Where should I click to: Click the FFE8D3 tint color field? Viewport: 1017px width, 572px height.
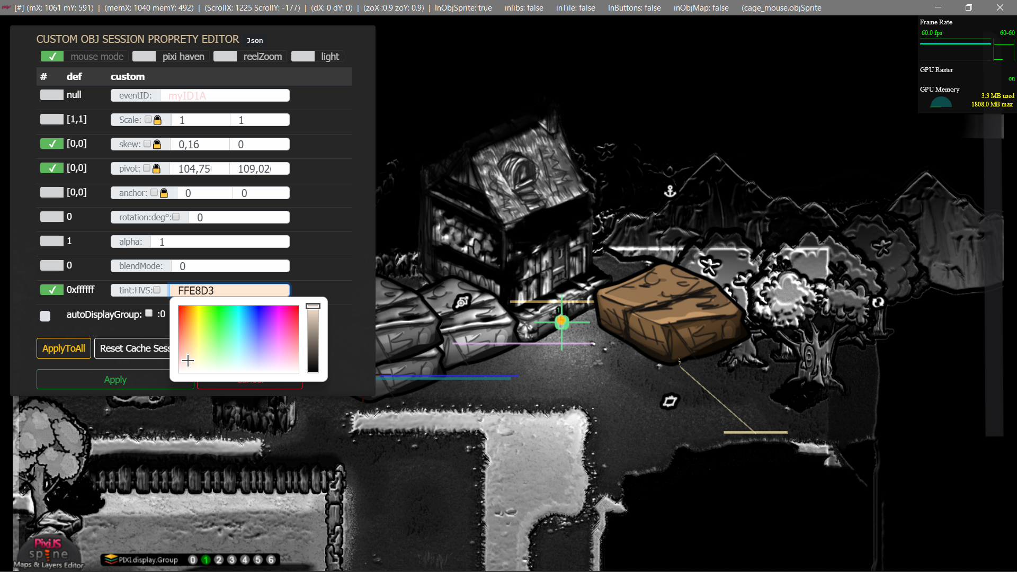(229, 291)
